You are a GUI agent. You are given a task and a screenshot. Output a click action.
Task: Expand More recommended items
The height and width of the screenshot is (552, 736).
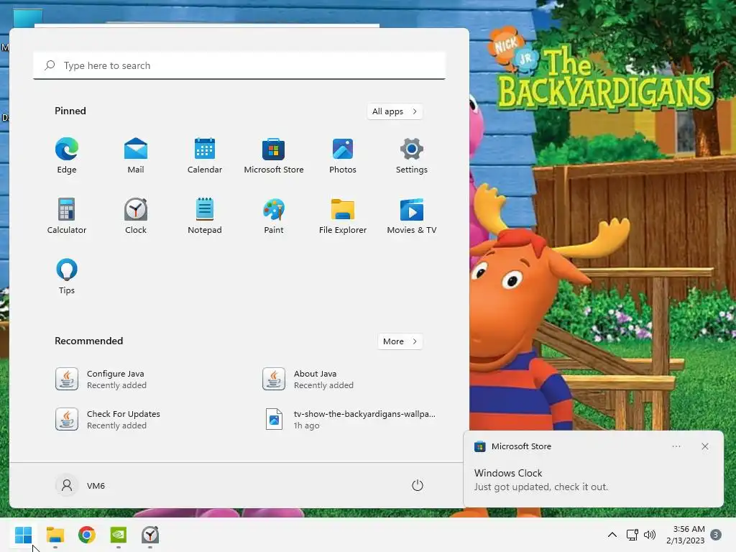point(400,341)
